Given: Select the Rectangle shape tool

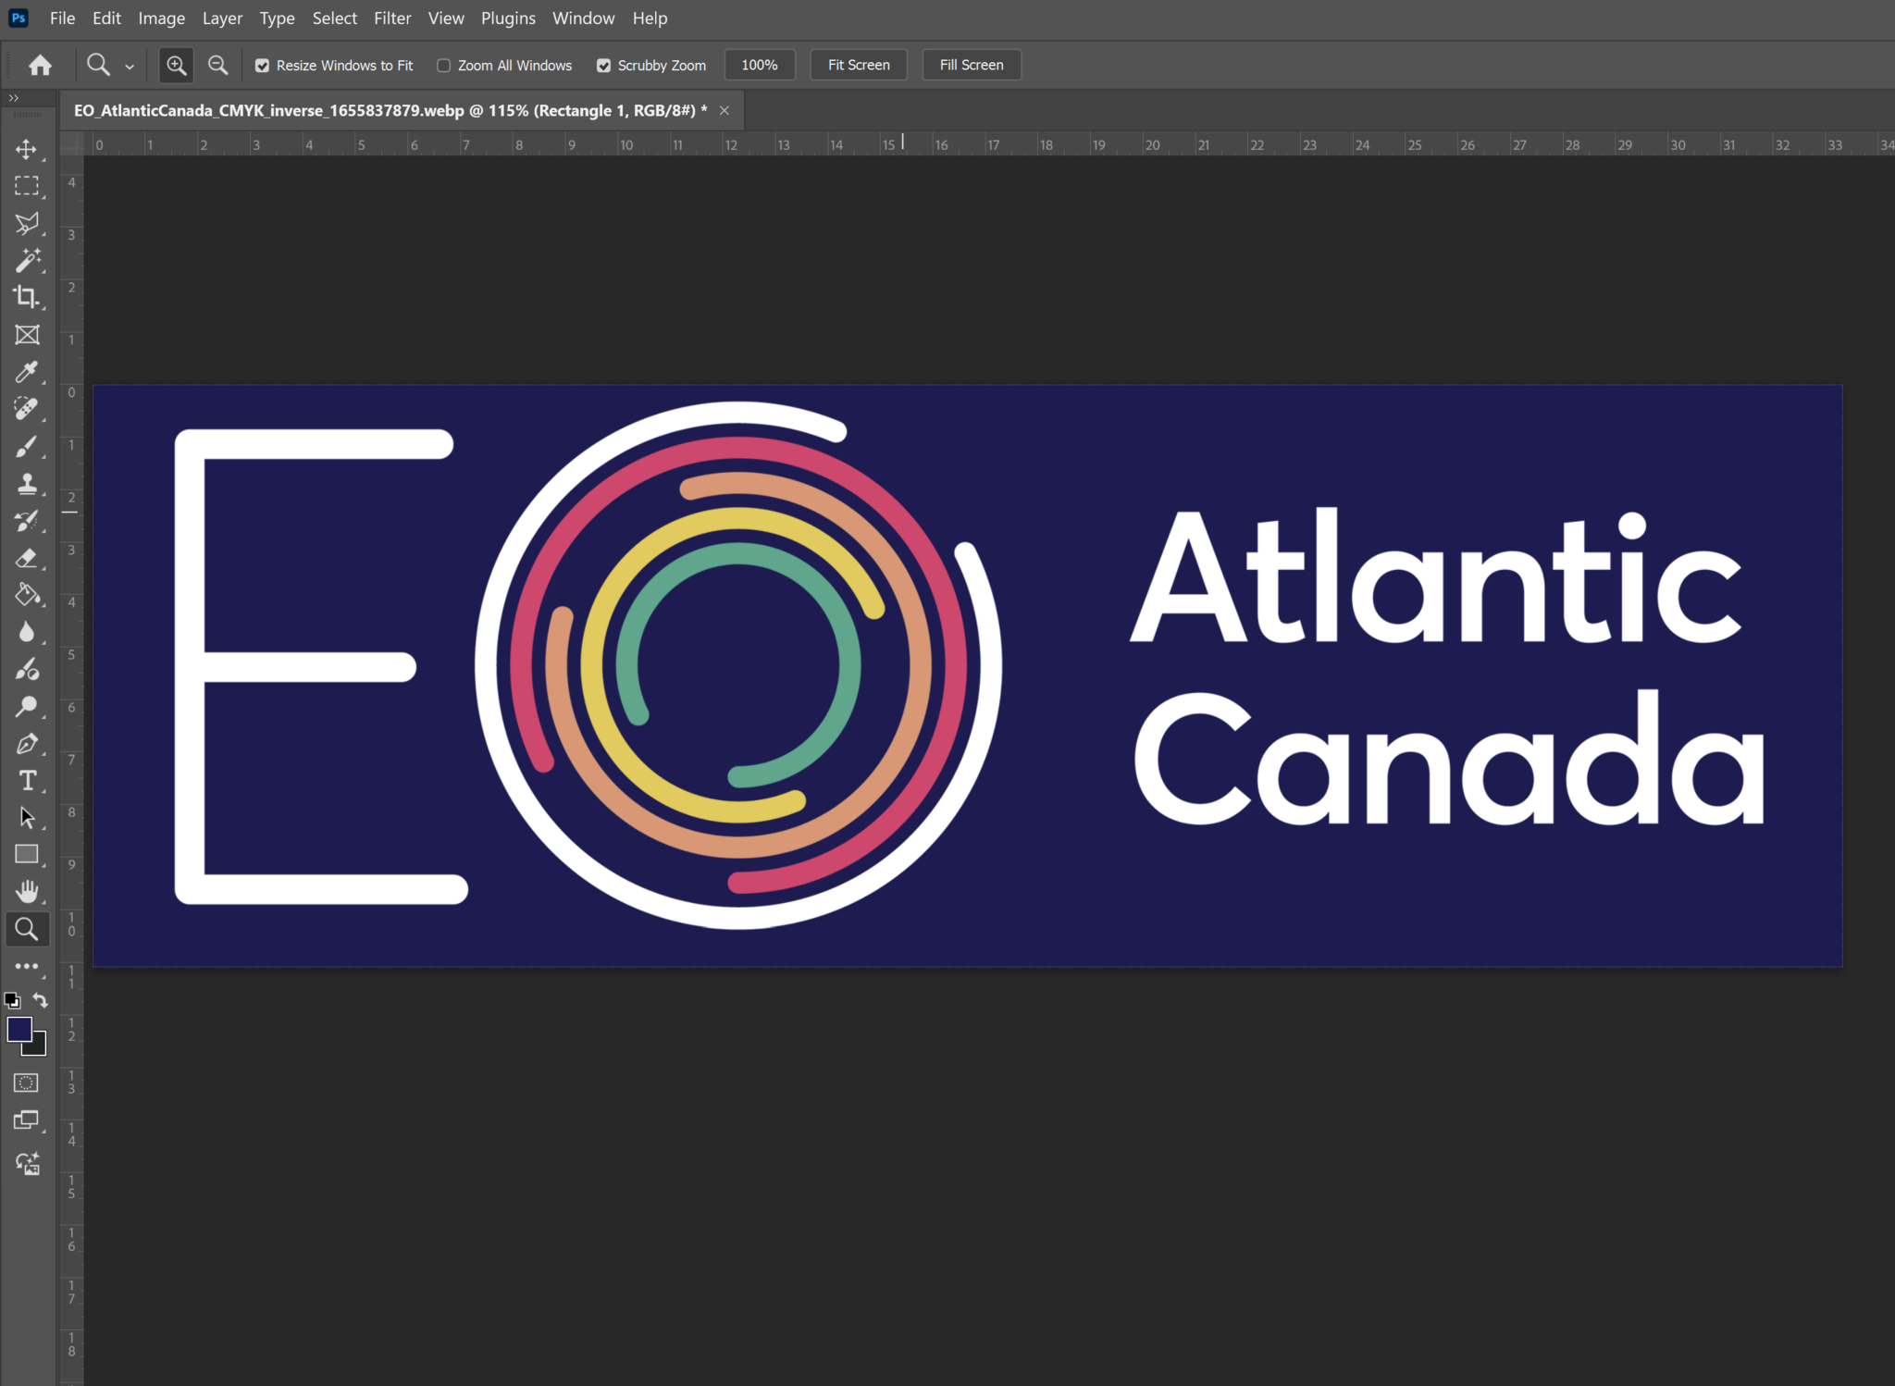Looking at the screenshot, I should click(x=27, y=853).
